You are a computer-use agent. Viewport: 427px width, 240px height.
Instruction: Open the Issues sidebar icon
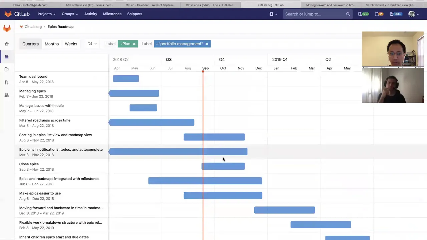(6, 69)
